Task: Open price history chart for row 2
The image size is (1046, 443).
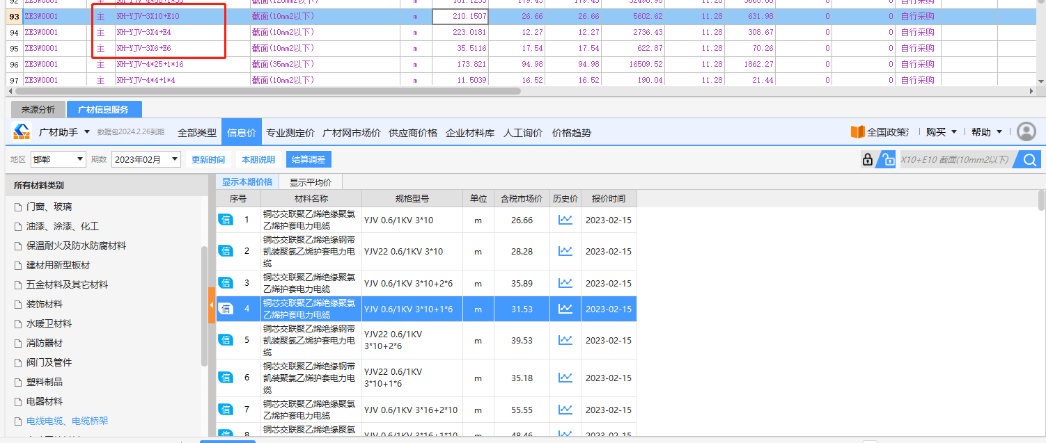Action: click(x=565, y=251)
